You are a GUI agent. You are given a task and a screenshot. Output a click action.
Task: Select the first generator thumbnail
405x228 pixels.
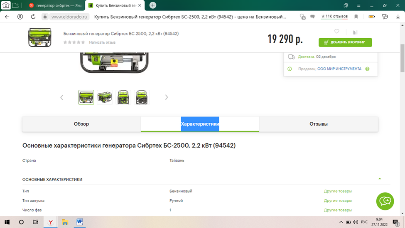[x=86, y=97]
